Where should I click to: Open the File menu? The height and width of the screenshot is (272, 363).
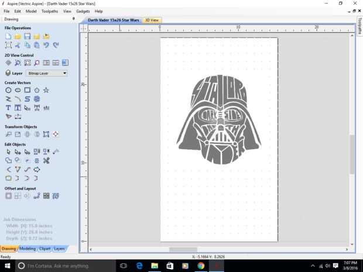point(6,11)
